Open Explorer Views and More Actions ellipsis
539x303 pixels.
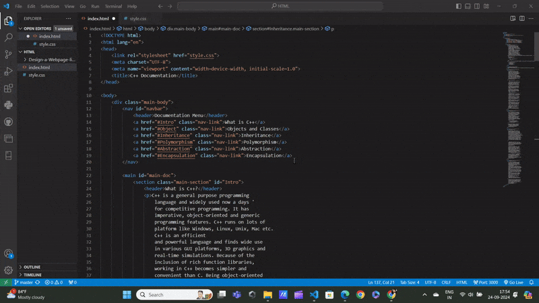click(69, 19)
